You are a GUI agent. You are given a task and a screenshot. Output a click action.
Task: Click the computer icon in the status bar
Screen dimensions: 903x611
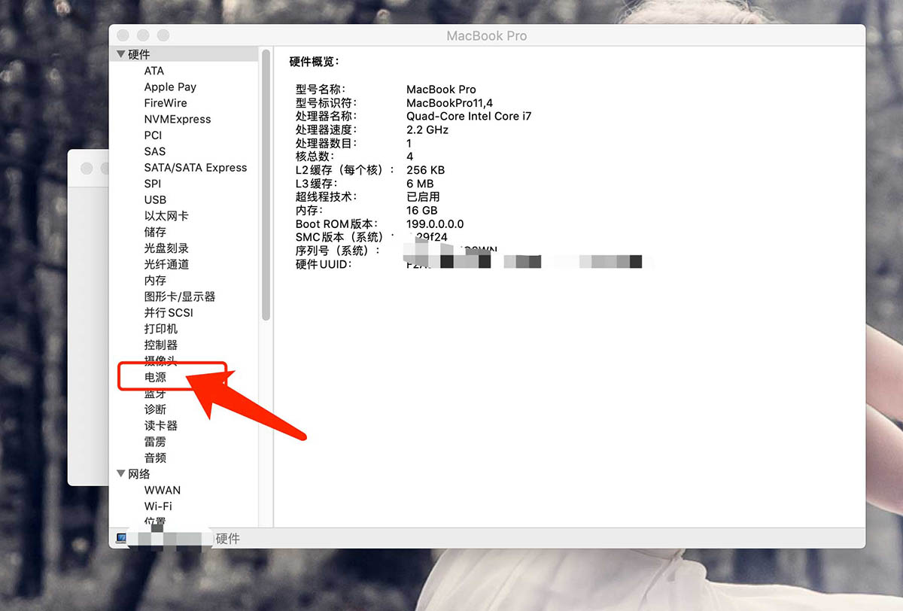click(x=121, y=538)
